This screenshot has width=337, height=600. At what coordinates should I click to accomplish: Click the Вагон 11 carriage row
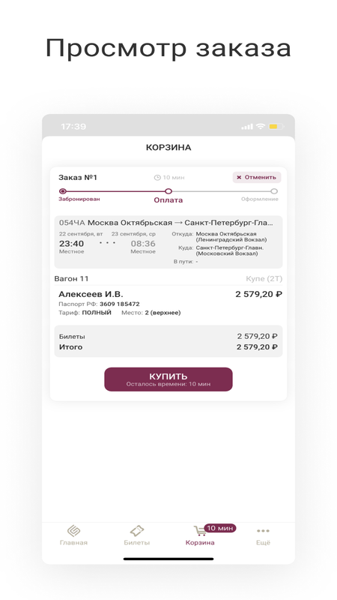click(168, 279)
